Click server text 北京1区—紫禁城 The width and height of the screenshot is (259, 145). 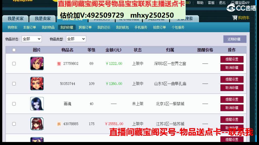point(170,104)
